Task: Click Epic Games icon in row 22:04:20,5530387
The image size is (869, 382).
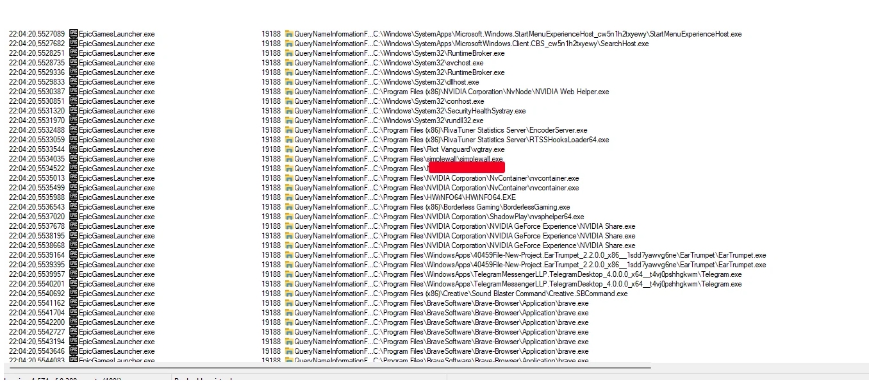Action: click(73, 92)
